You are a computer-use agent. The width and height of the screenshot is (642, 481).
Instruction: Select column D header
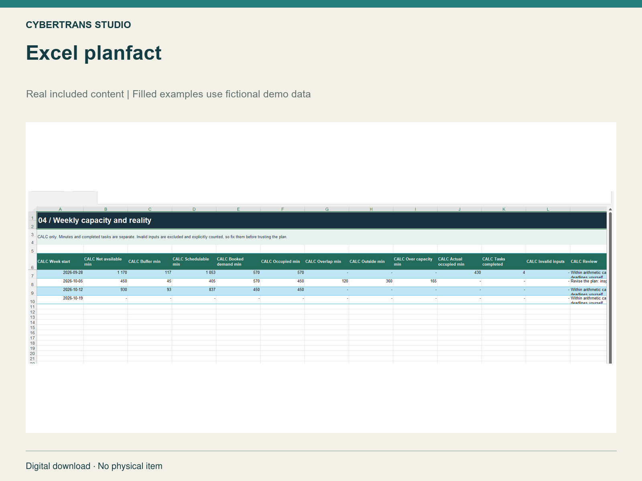click(x=194, y=209)
